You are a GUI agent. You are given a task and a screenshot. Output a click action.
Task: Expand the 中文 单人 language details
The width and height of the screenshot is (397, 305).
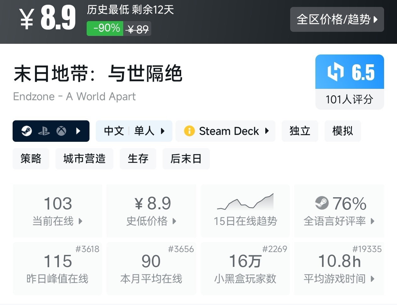134,131
